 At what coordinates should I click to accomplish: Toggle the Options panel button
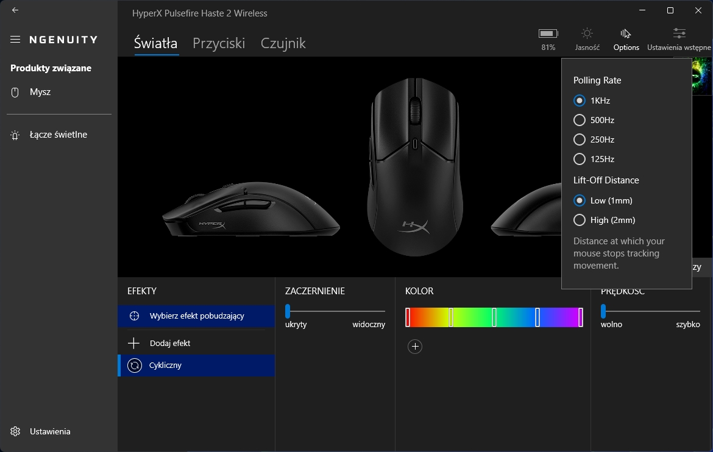coord(626,39)
